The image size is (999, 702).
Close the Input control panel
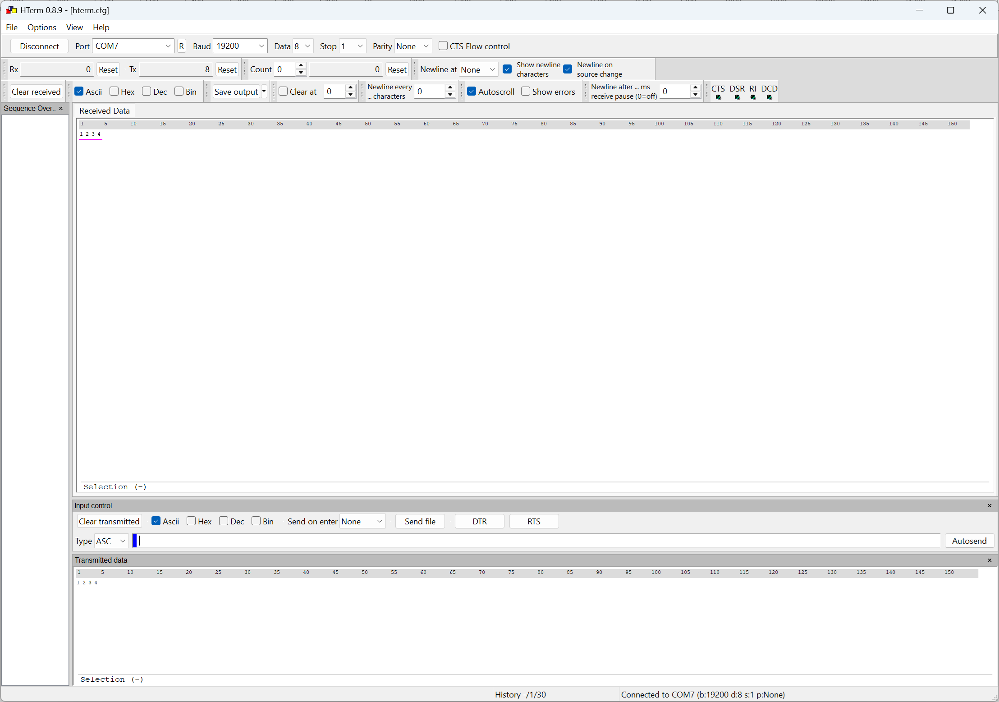tap(989, 506)
